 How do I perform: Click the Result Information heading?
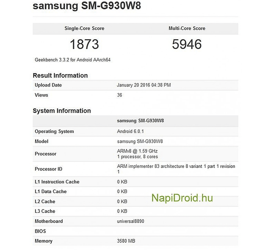[60, 75]
